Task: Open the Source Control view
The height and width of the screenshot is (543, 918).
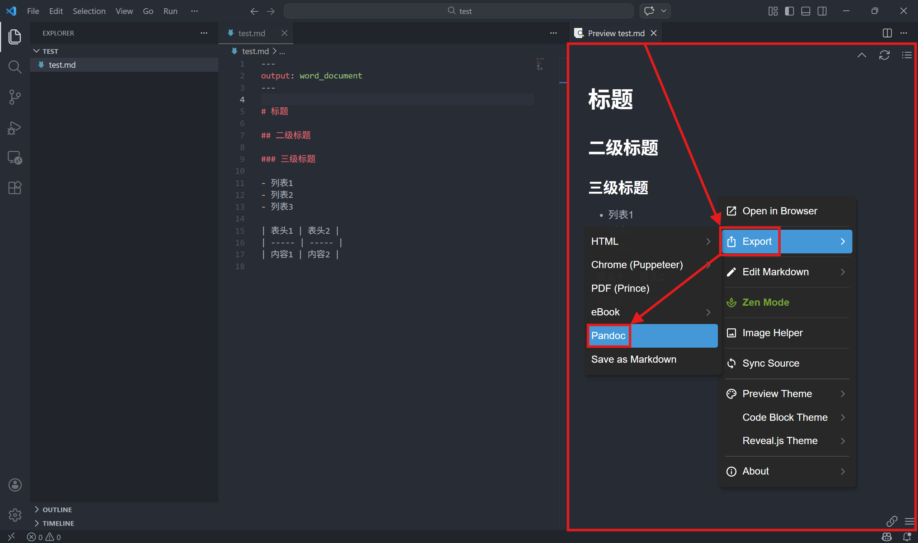Action: click(x=15, y=97)
